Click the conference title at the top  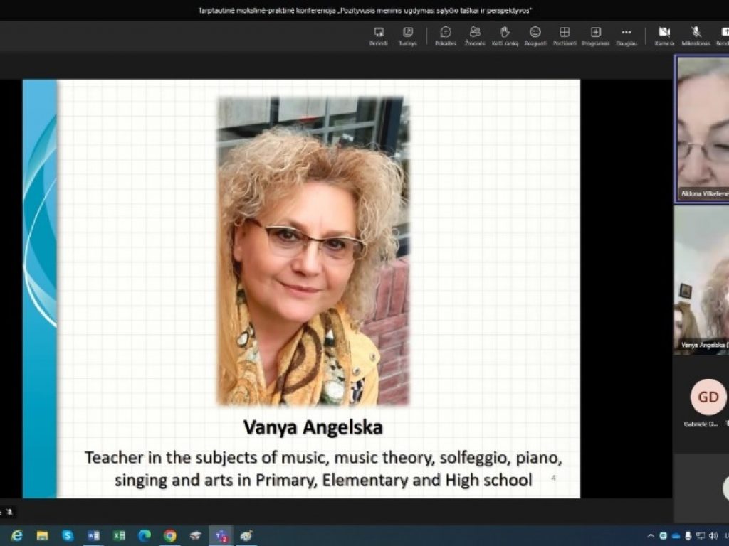click(x=364, y=10)
